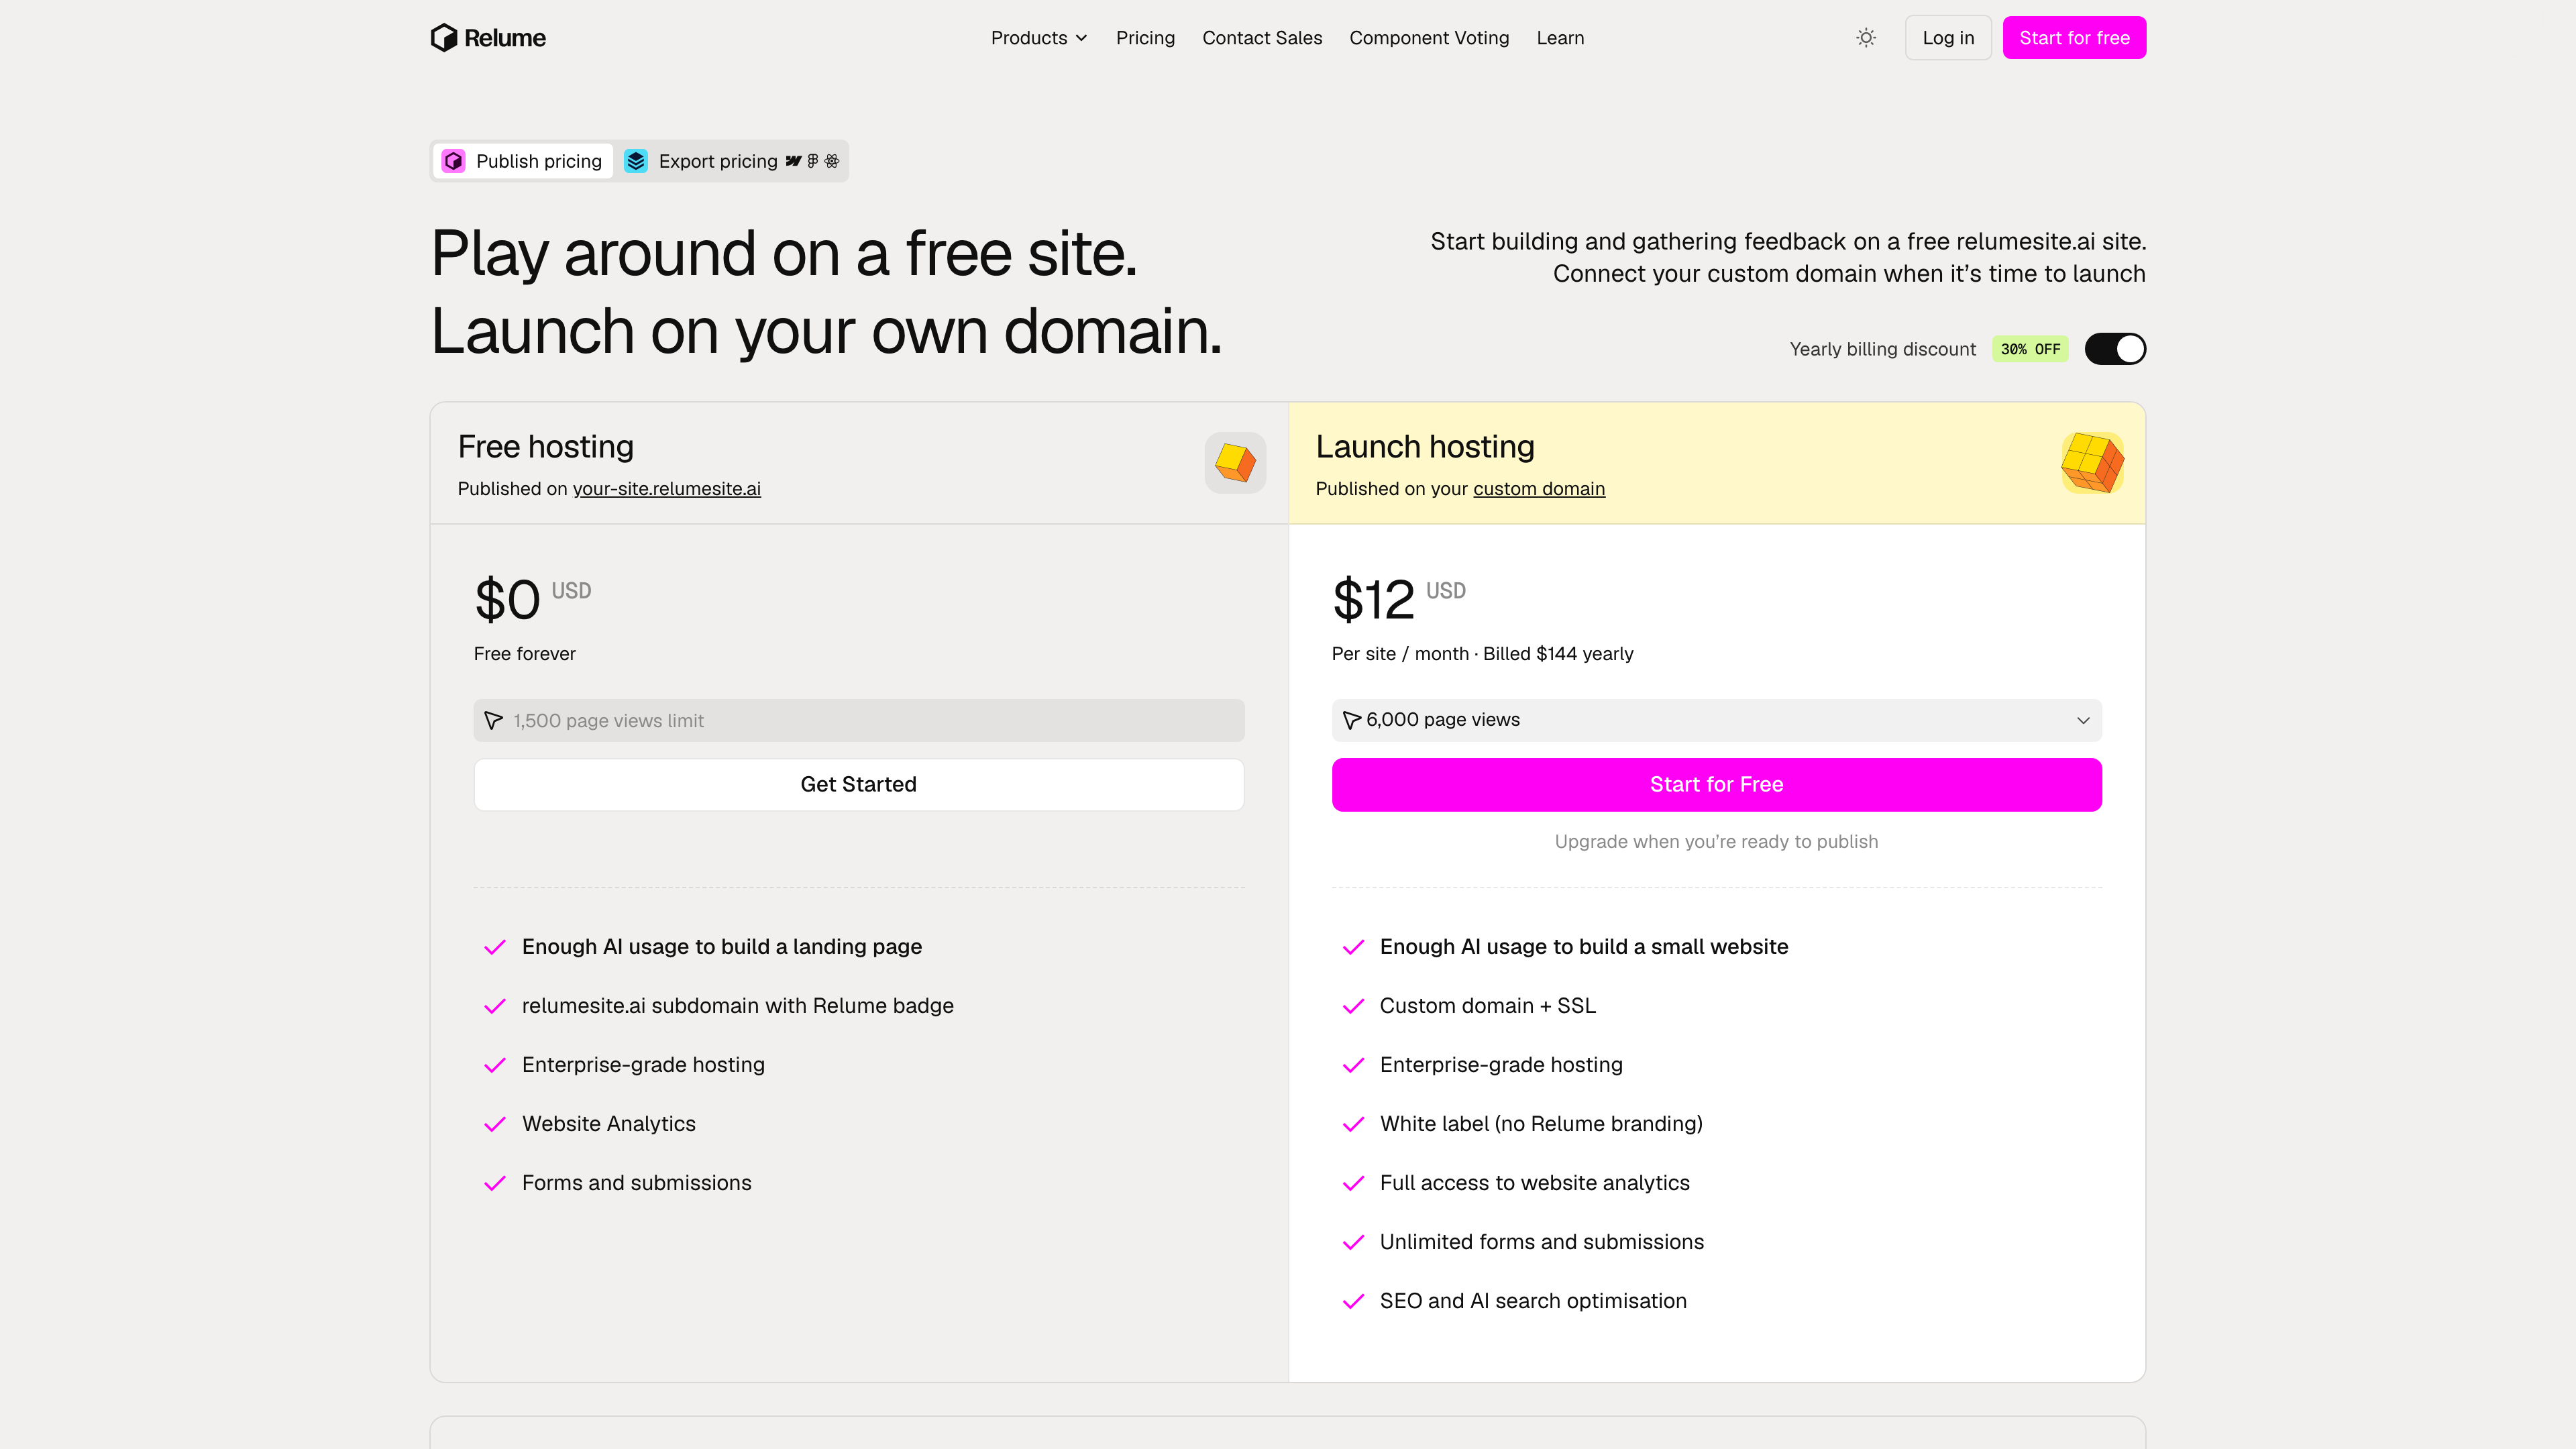Click the Figma icon in Export pricing

pos(813,161)
